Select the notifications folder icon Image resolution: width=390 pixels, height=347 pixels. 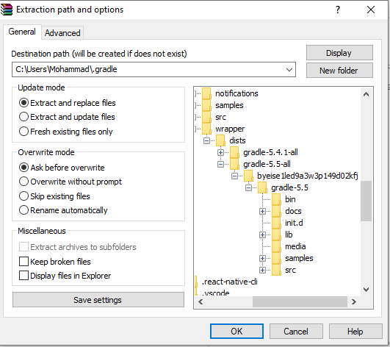(206, 93)
